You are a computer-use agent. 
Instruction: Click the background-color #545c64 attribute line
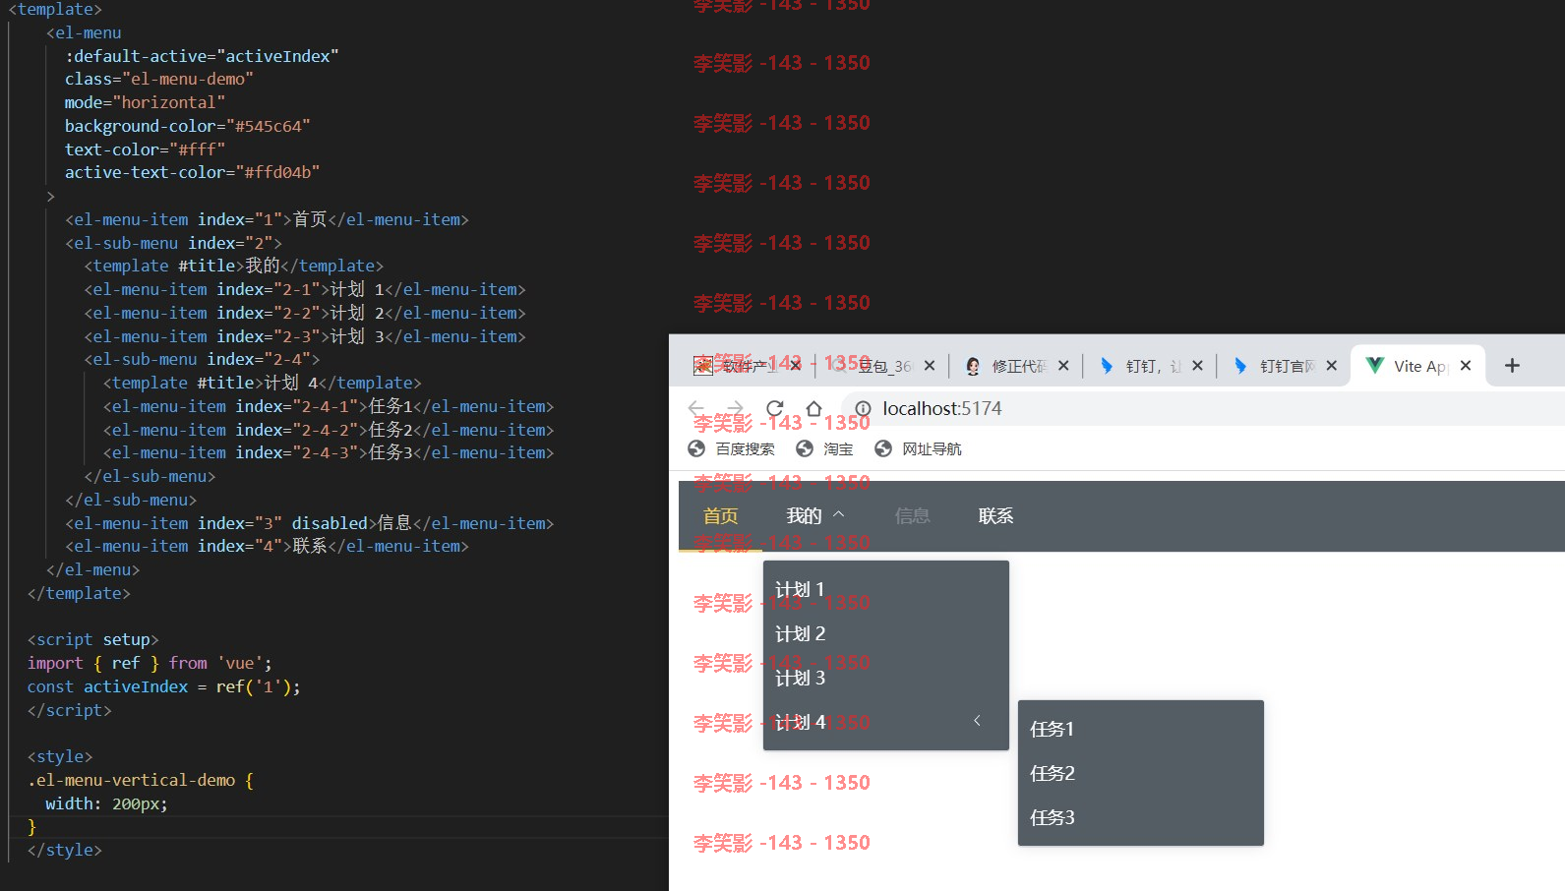187,126
